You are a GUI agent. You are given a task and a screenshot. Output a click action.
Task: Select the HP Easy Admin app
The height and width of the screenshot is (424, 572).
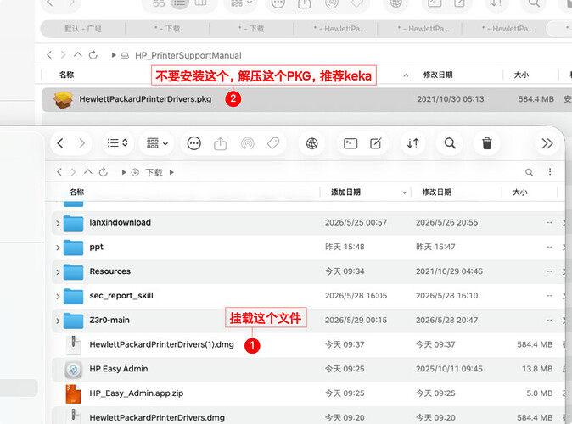pyautogui.click(x=119, y=369)
